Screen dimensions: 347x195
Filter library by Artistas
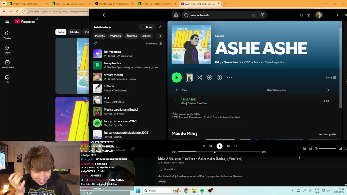point(147,36)
